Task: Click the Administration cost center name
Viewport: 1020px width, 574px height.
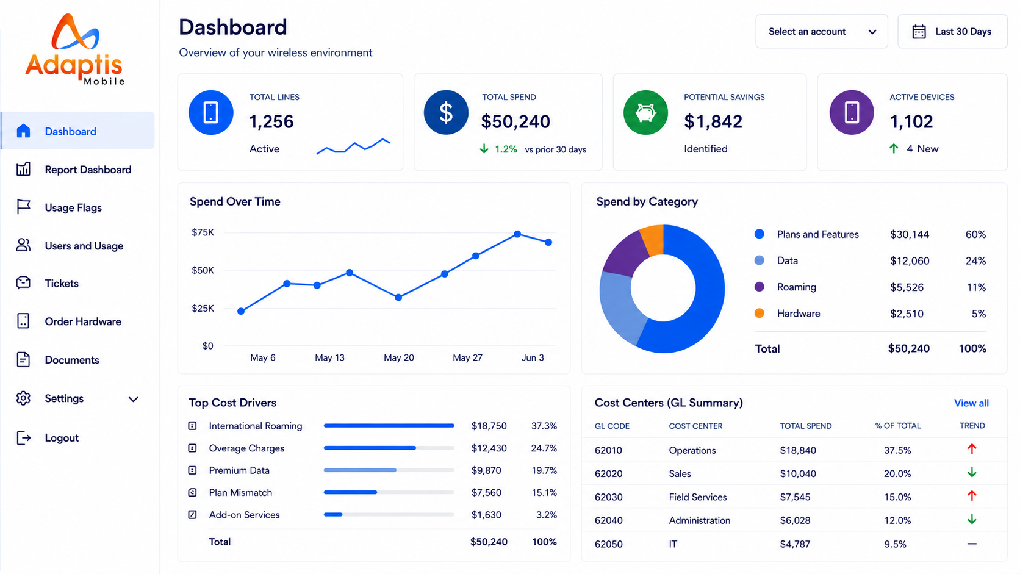Action: pos(700,520)
